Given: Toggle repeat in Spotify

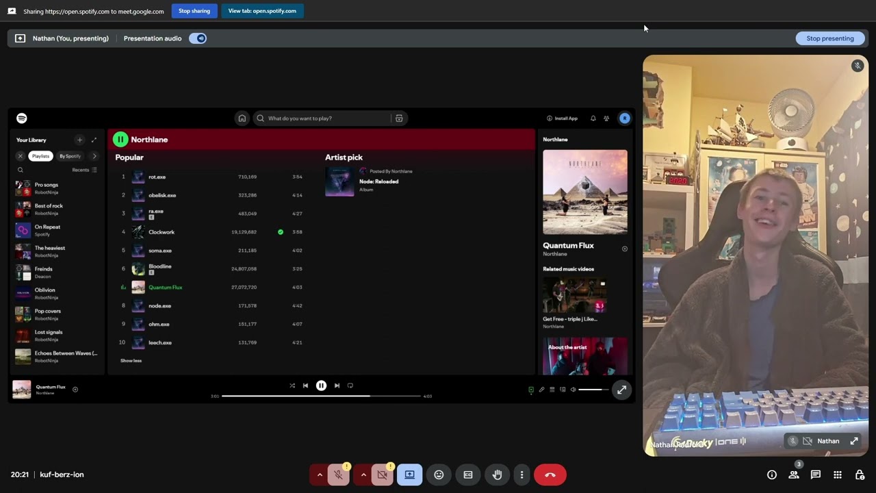Looking at the screenshot, I should pyautogui.click(x=350, y=385).
